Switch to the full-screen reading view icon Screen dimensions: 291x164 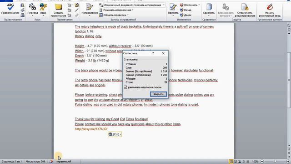pos(236,162)
